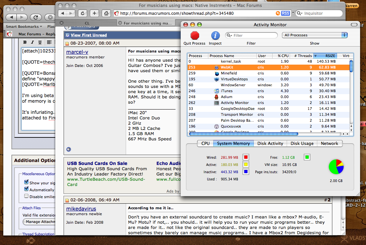Open marcel-v user profile link
The image size is (366, 245).
77,52
